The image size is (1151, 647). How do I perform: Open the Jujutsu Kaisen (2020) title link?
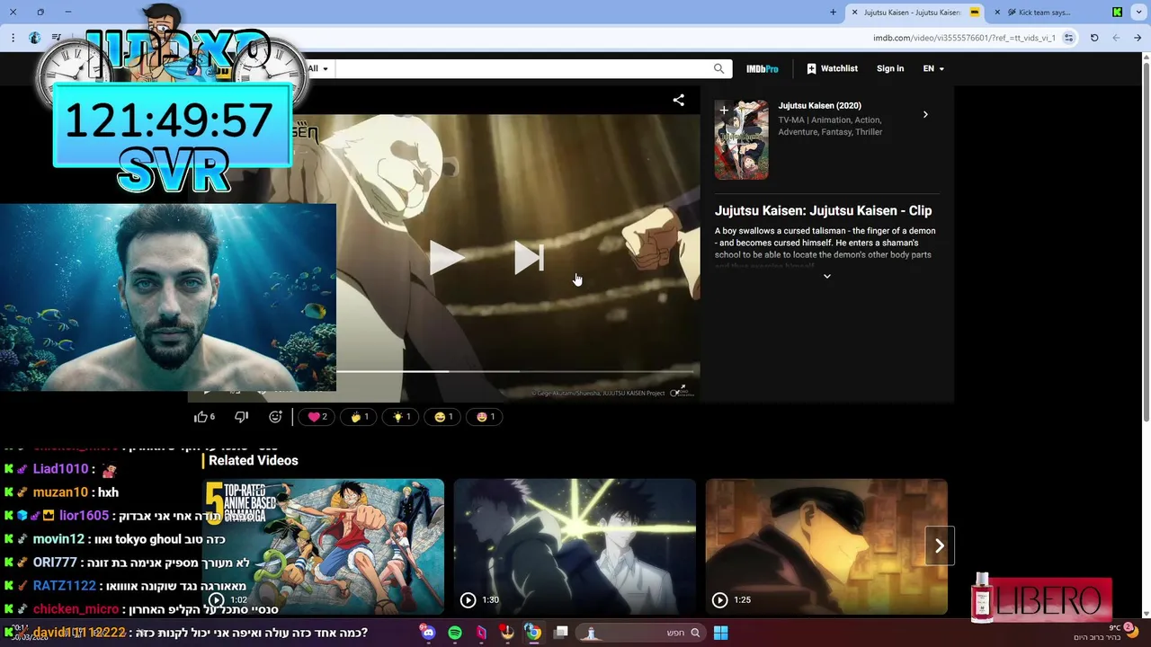tap(819, 106)
